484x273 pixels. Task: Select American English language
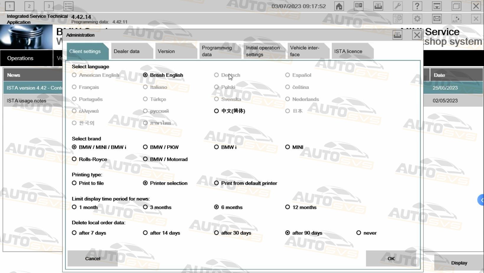96,75
